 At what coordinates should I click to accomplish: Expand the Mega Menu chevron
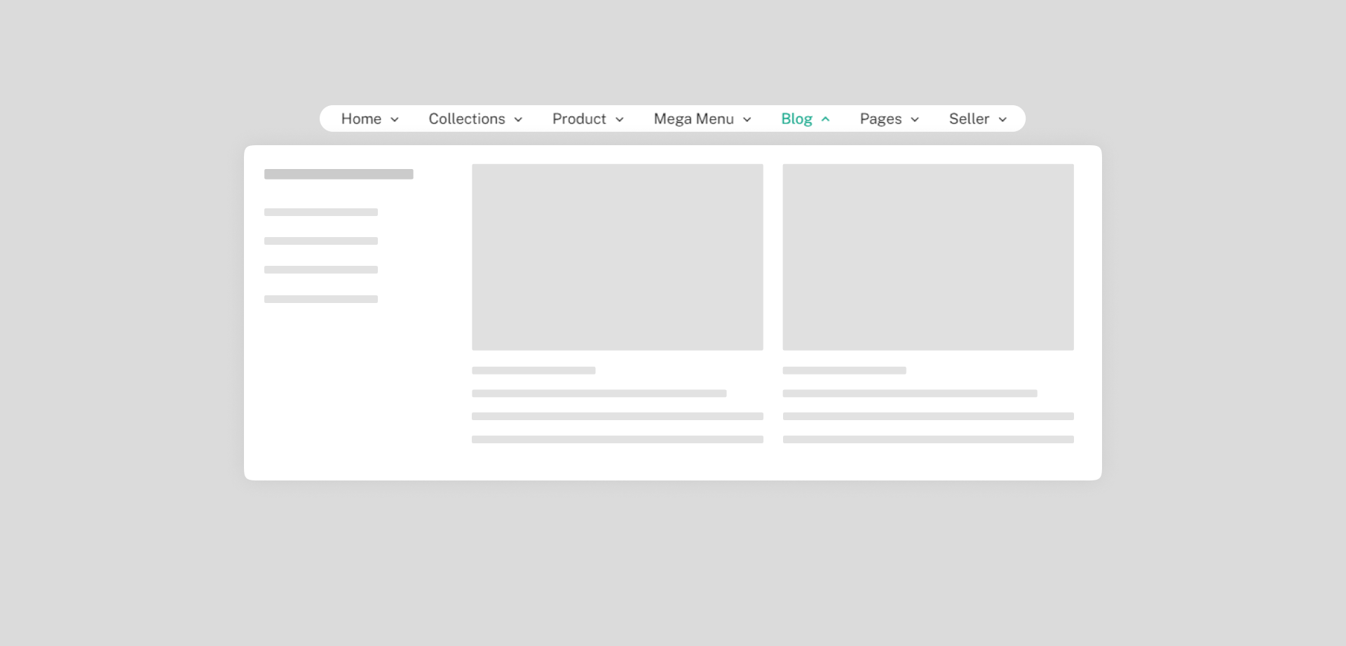pyautogui.click(x=747, y=120)
